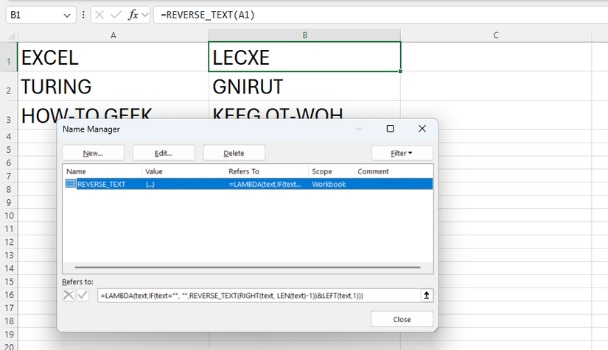
Task: Confirm formula with the checkmark icon
Action: [x=116, y=15]
